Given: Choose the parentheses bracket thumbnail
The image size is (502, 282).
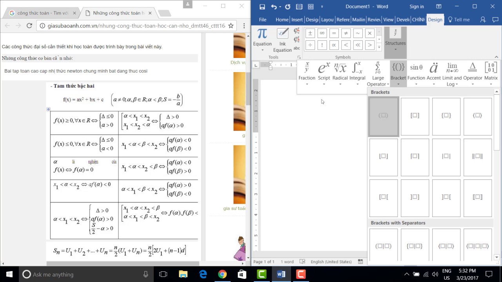Looking at the screenshot, I should pyautogui.click(x=384, y=117).
